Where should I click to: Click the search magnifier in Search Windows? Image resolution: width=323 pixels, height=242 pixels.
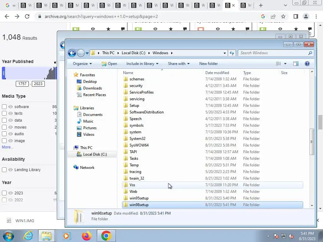[x=310, y=53]
